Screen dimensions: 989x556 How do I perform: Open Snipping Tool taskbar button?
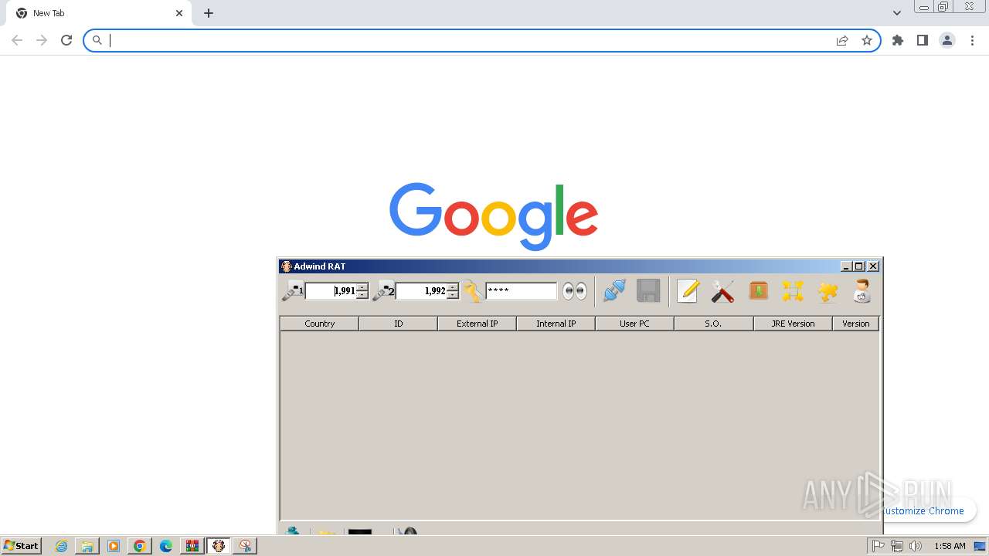point(245,546)
